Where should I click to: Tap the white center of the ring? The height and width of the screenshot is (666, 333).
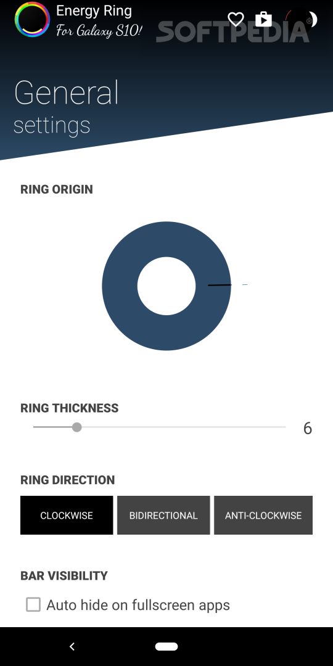coord(166,286)
